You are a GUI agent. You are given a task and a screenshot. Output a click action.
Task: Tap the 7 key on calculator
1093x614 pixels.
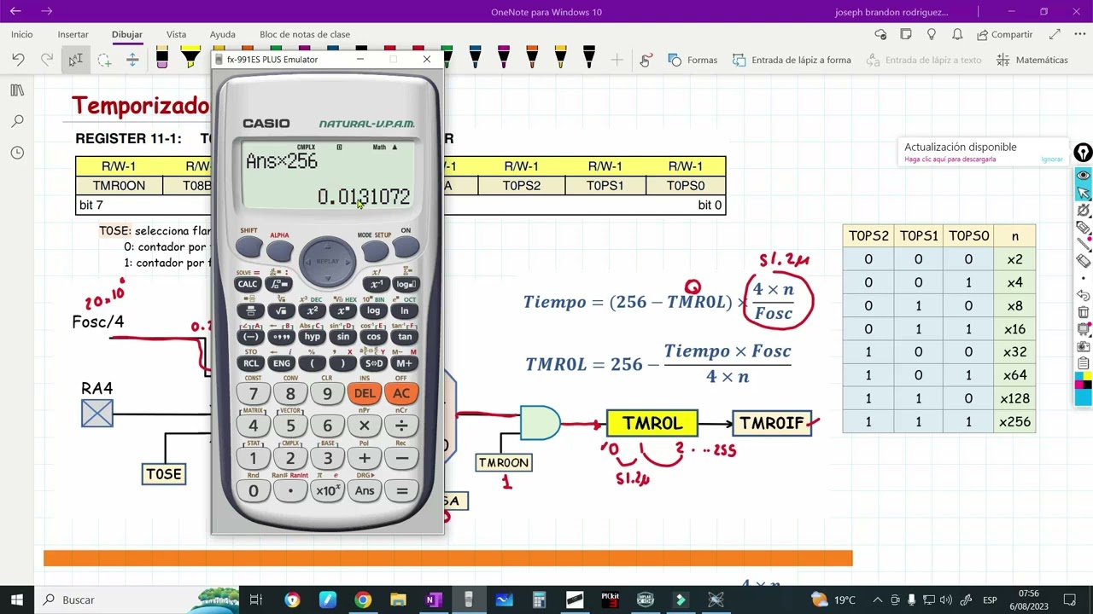(x=253, y=393)
